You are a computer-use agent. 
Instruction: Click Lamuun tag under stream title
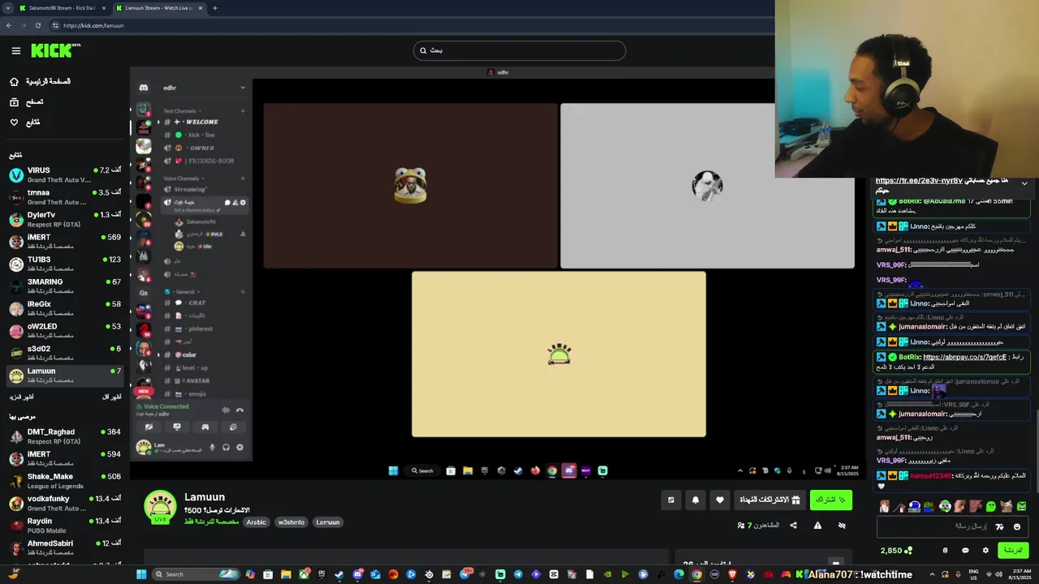328,522
